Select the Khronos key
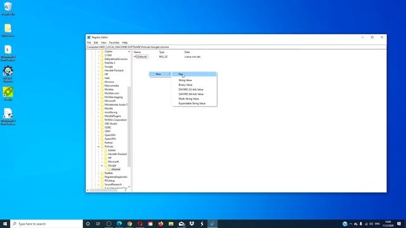The width and height of the screenshot is (406, 228). click(109, 82)
